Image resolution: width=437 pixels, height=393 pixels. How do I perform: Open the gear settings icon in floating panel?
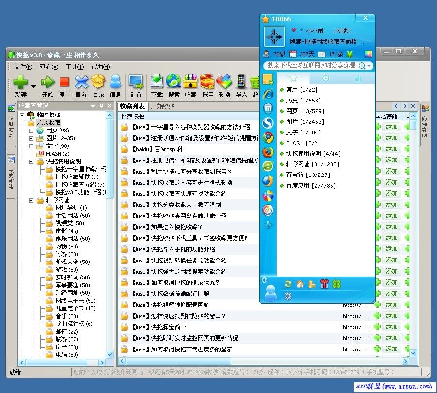[287, 296]
